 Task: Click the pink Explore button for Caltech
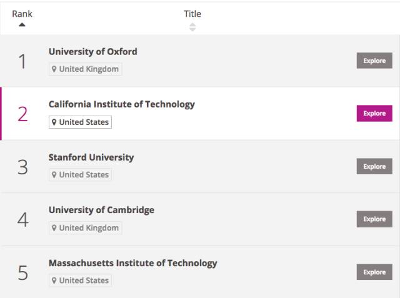click(x=374, y=114)
